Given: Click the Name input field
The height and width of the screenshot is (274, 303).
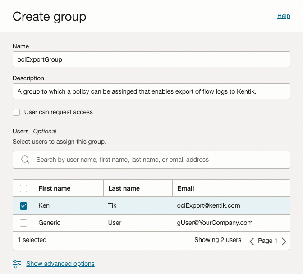Looking at the screenshot, I should 151,59.
